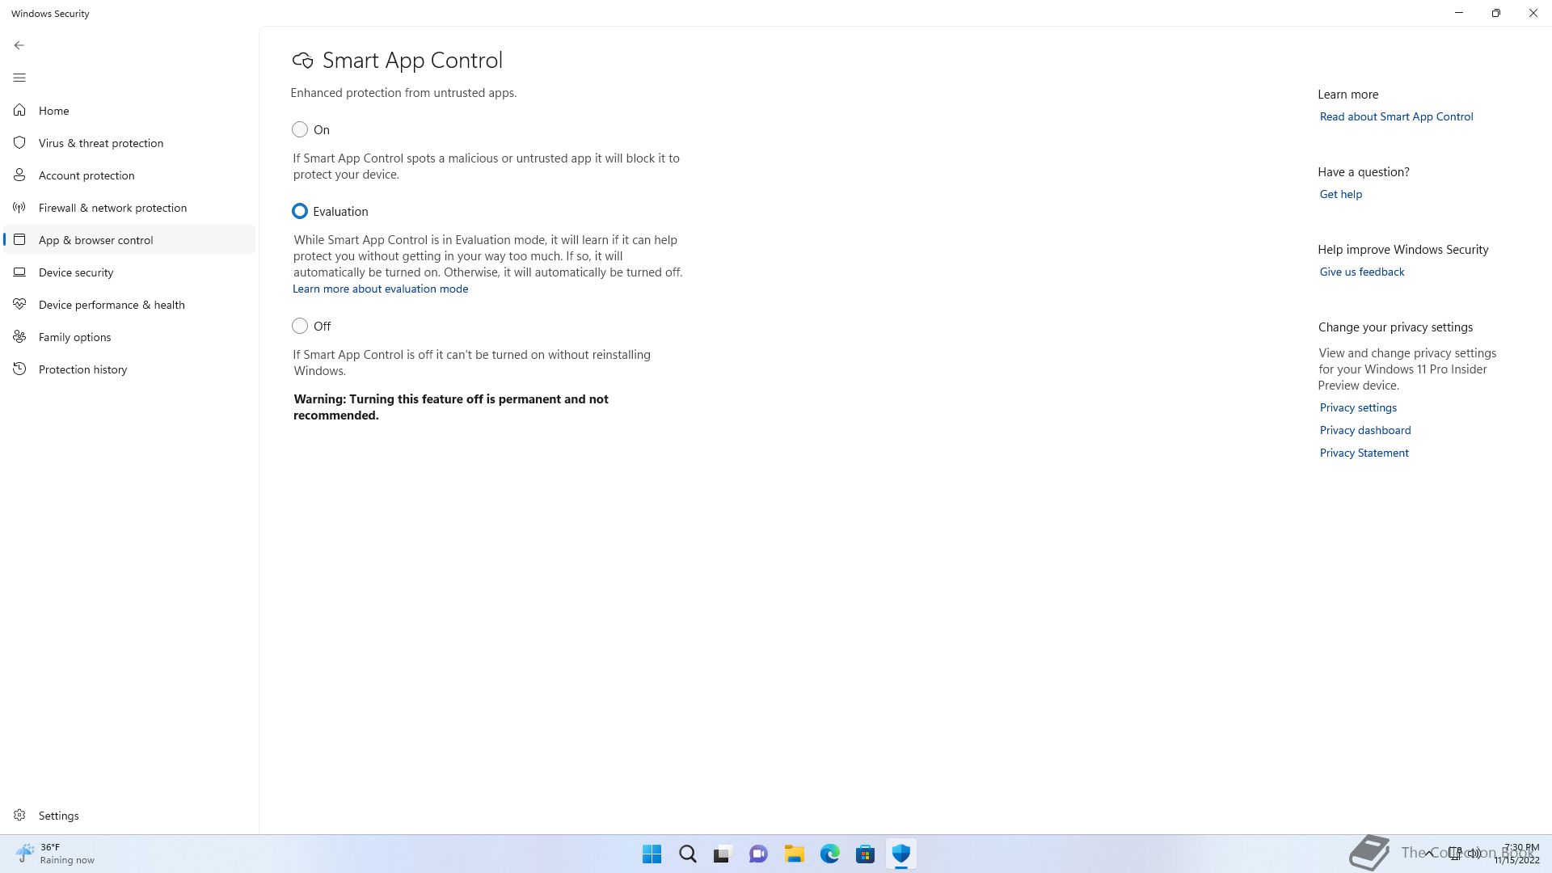Toggle the hamburger navigation menu
The image size is (1552, 873).
click(19, 78)
